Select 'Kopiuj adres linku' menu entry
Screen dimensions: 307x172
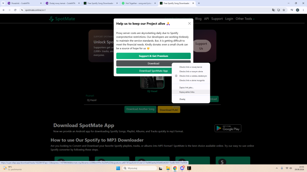coord(191,92)
